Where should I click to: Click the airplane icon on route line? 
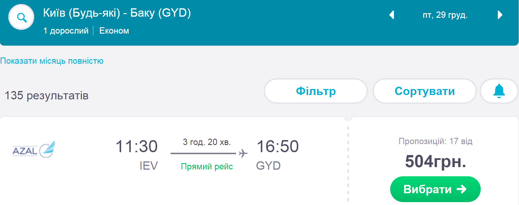243,153
